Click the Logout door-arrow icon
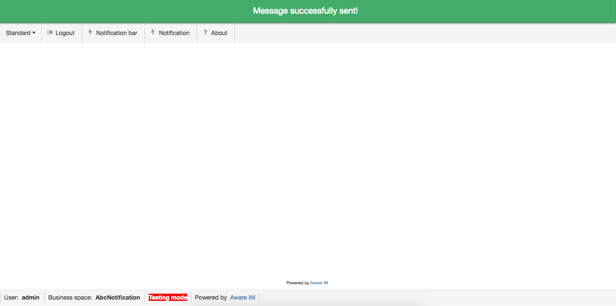The width and height of the screenshot is (616, 306). click(50, 32)
